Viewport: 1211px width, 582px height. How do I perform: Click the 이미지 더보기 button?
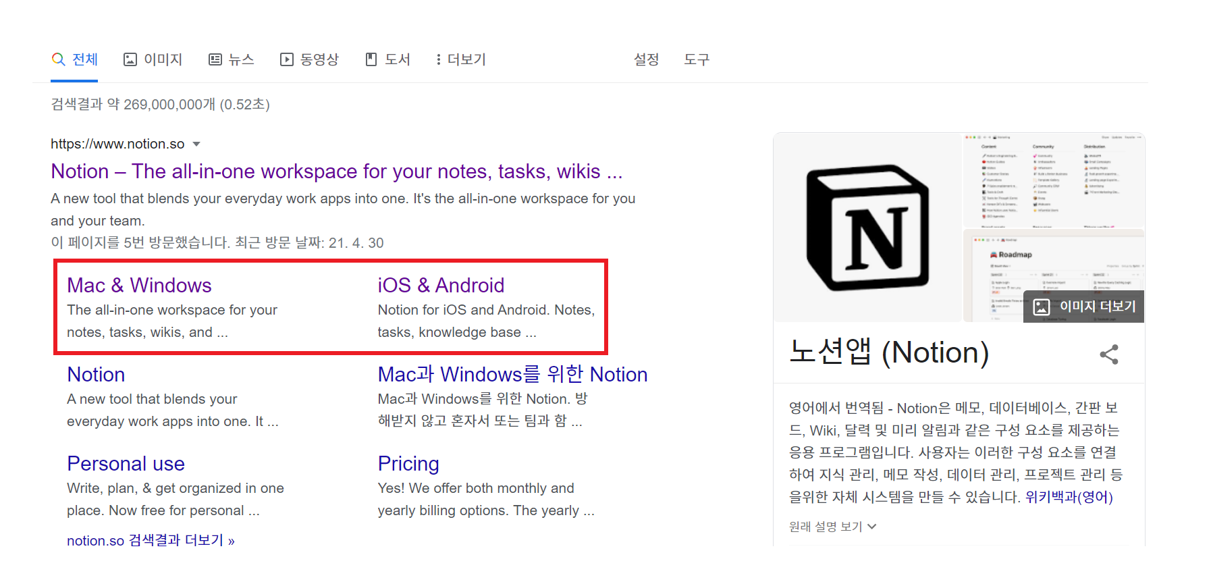(x=1084, y=307)
